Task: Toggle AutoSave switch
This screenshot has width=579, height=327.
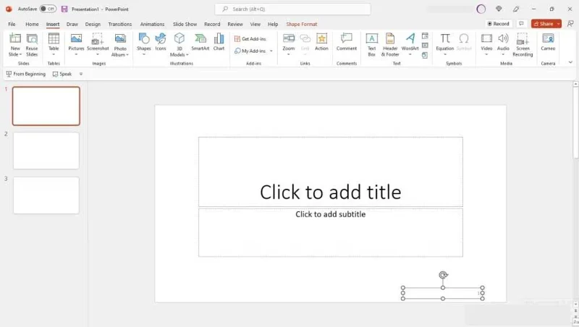Action: [x=48, y=9]
